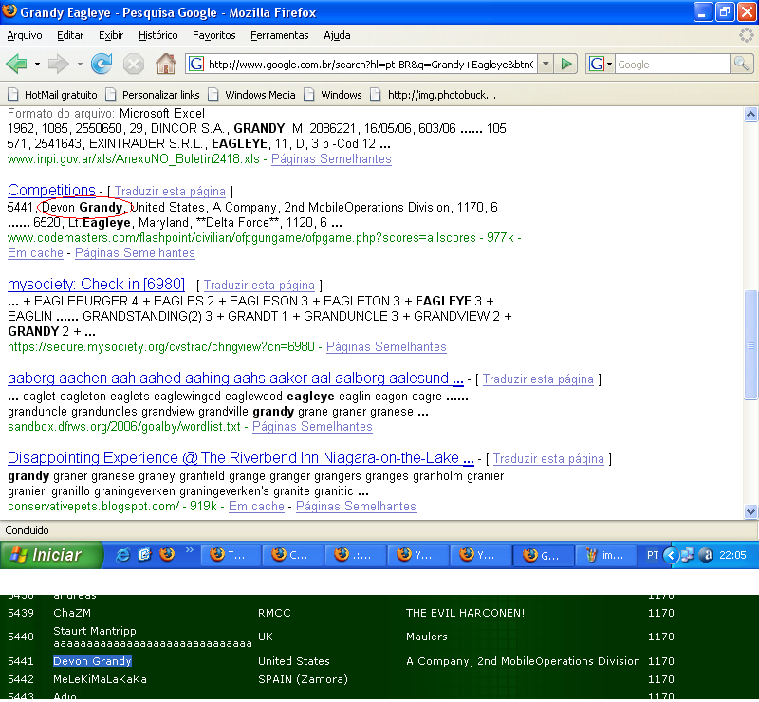Screen dimensions: 759x702
Task: Open the Favoritos menu
Action: [214, 35]
